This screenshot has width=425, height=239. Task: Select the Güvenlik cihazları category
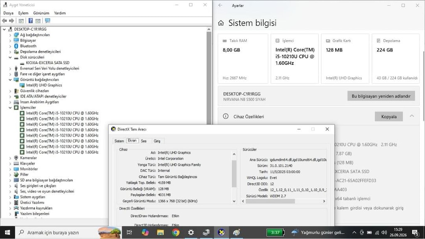click(34, 91)
